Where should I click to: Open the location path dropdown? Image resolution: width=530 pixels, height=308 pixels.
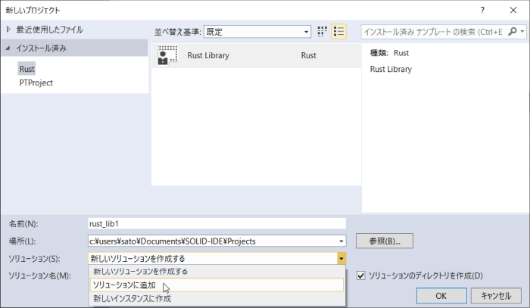(x=341, y=241)
